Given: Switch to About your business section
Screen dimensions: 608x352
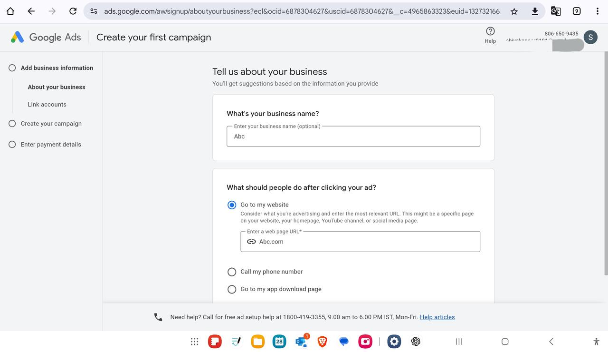Looking at the screenshot, I should [x=57, y=87].
